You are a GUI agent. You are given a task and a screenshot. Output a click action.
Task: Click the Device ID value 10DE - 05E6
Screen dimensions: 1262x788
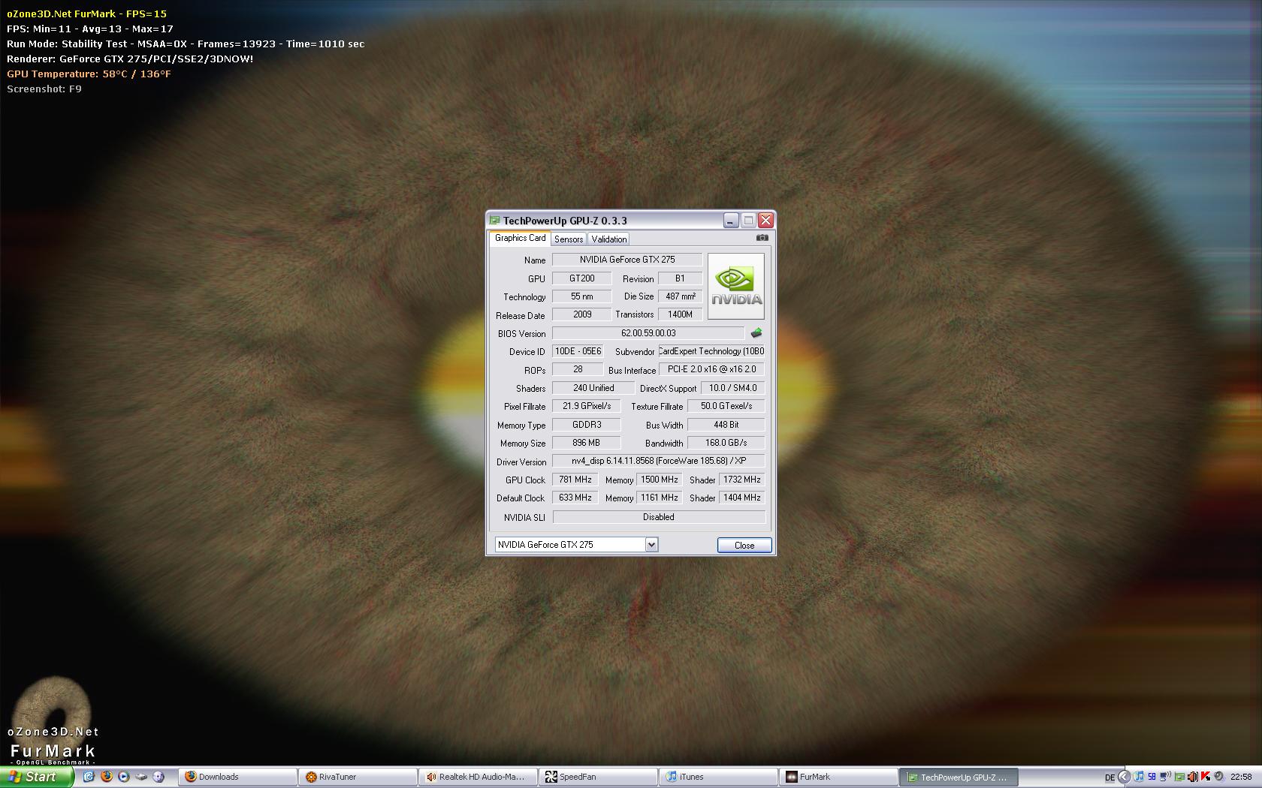[x=578, y=351]
